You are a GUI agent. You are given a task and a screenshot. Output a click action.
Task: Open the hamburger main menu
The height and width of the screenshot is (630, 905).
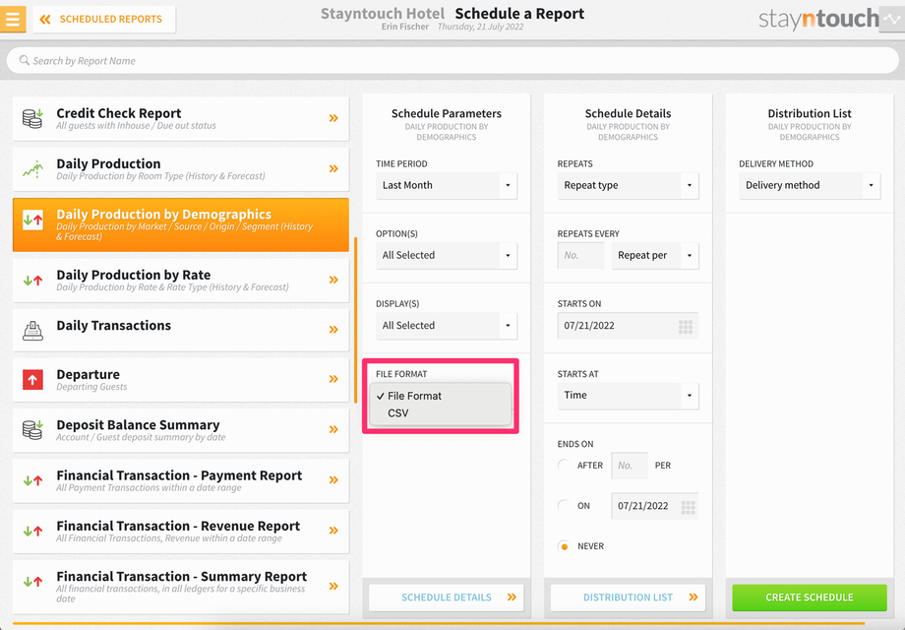[x=13, y=19]
